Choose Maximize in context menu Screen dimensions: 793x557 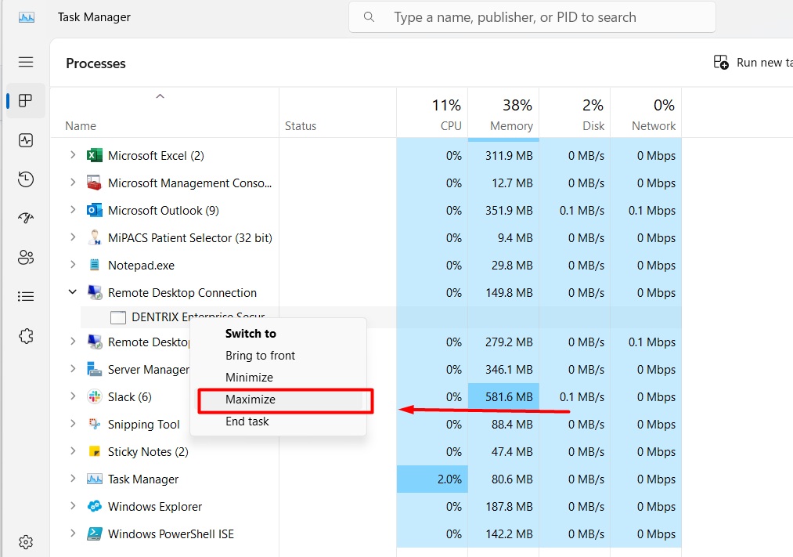coord(278,400)
